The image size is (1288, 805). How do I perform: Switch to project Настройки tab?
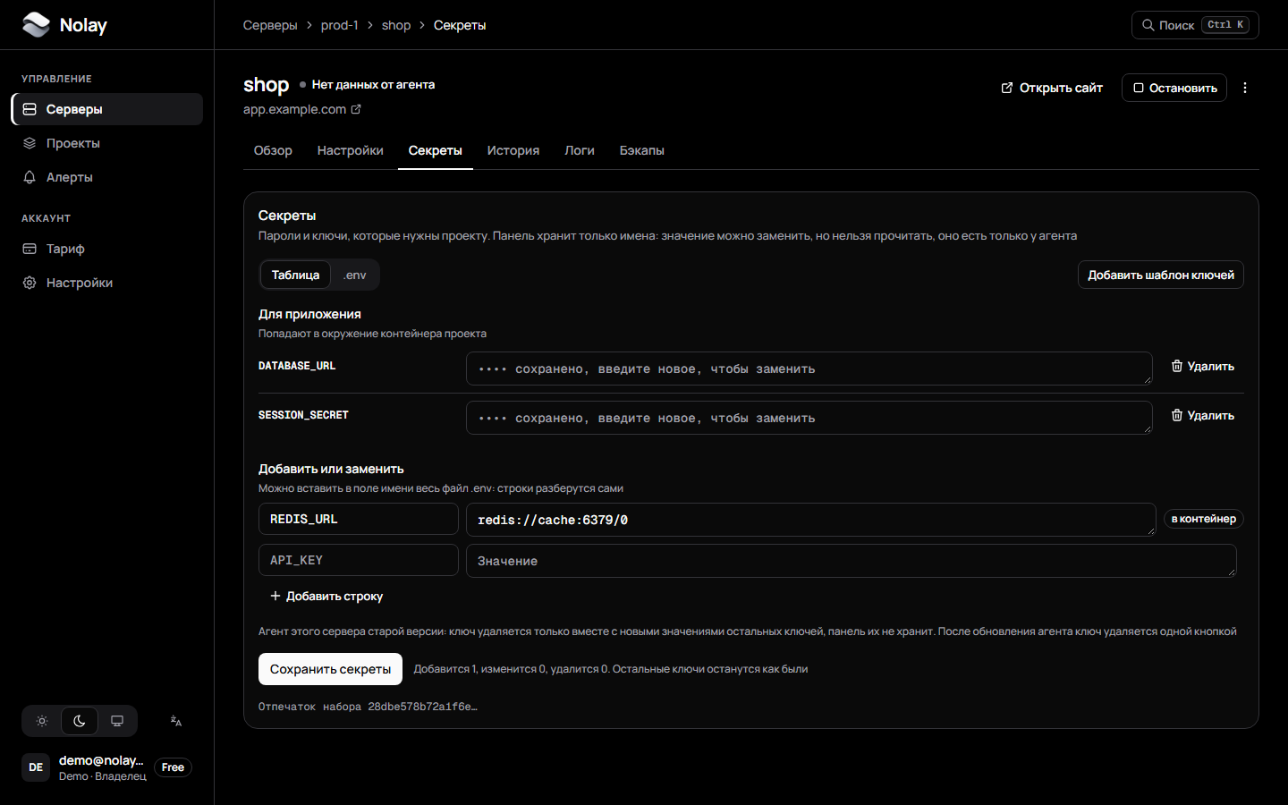pos(351,150)
